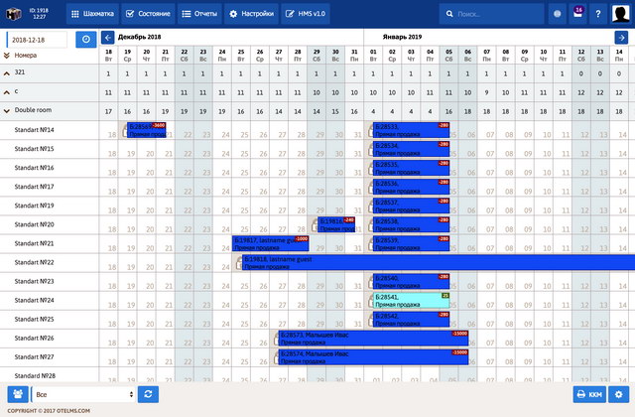The height and width of the screenshot is (417, 635).
Task: Expand all rooms via Номера chevrons
Action: pos(7,56)
